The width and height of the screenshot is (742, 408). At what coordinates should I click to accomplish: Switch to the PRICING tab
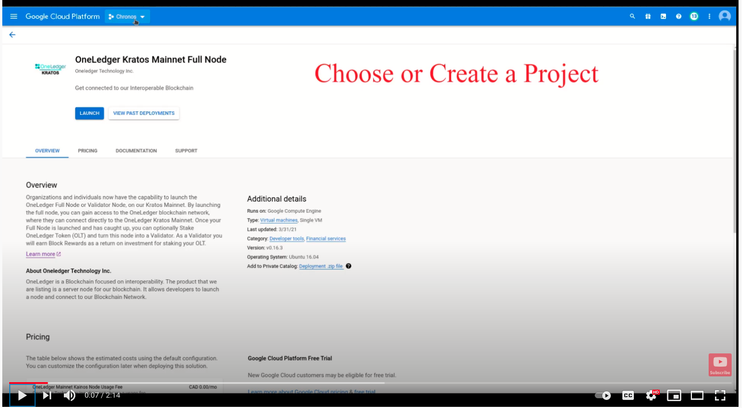(87, 151)
